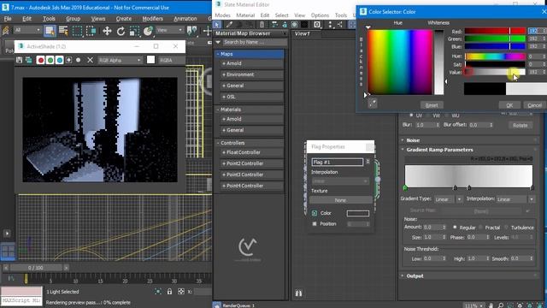
Task: Click the Search by Name field
Action: coord(255,42)
